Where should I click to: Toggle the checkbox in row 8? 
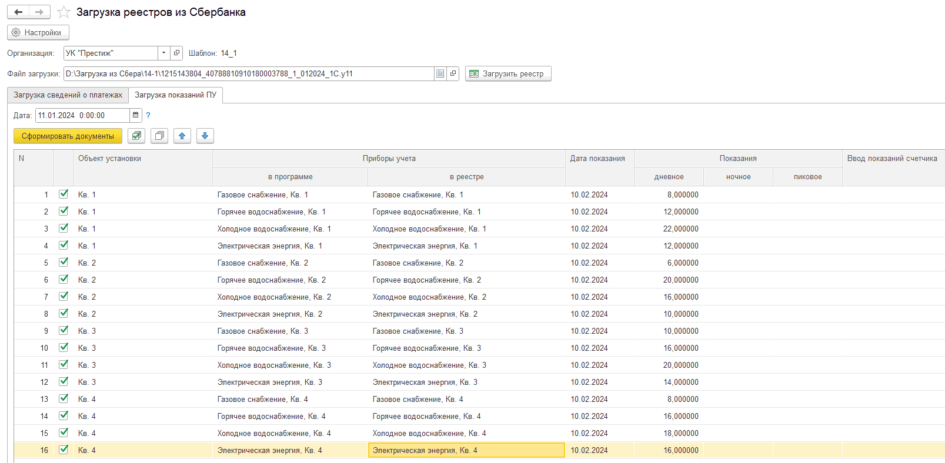pyautogui.click(x=64, y=313)
